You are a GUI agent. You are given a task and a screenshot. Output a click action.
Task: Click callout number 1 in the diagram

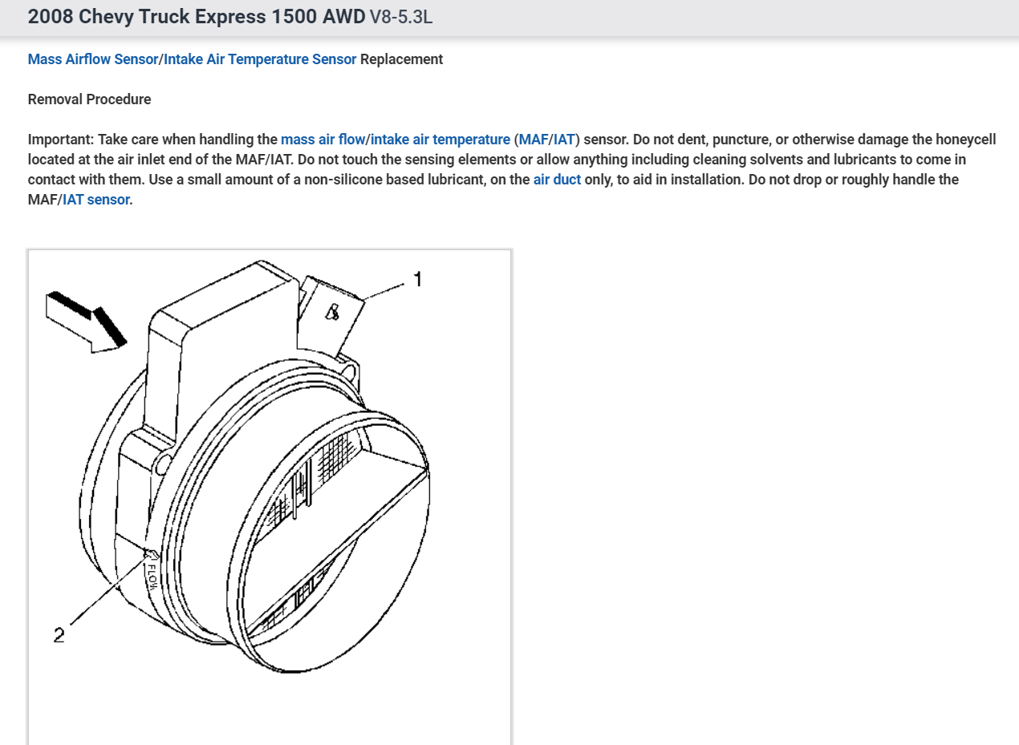[417, 279]
